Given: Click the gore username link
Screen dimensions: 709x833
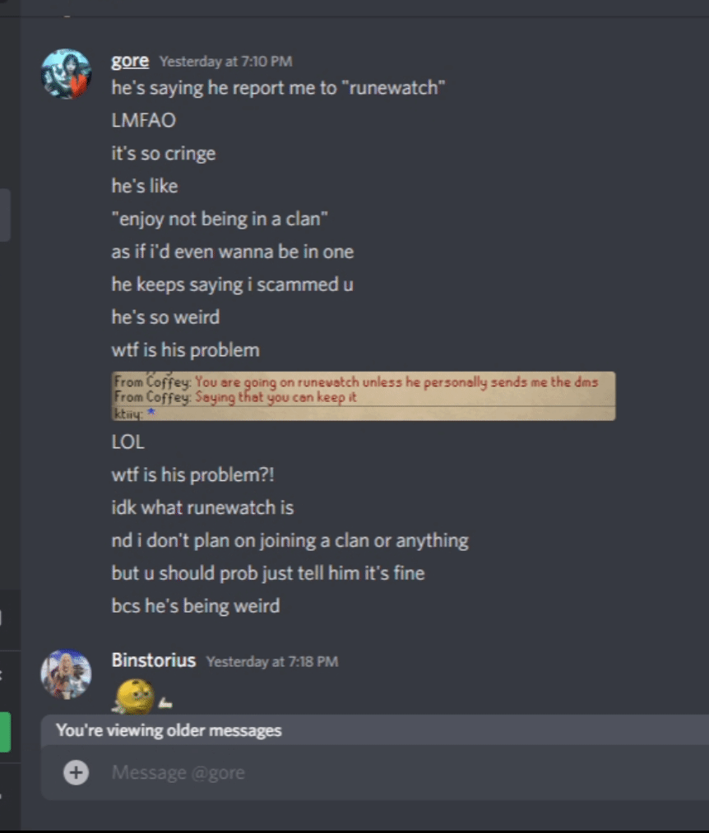Looking at the screenshot, I should click(x=130, y=61).
